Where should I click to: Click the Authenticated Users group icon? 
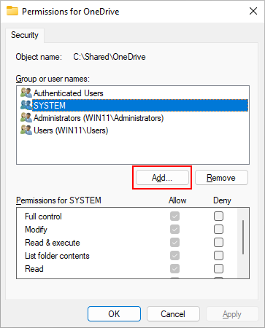26,93
